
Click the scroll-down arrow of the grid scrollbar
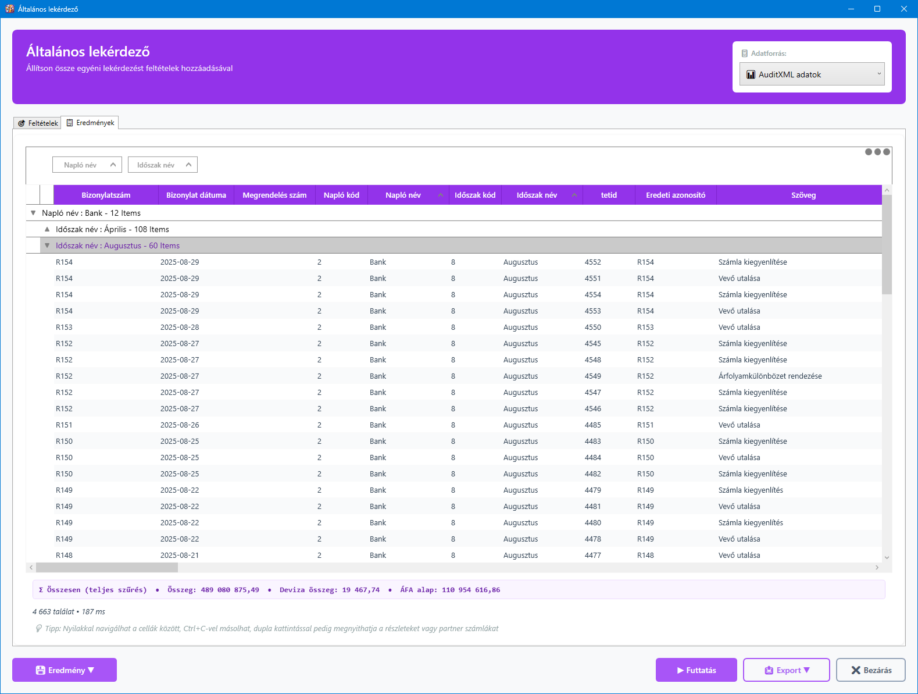click(x=887, y=557)
